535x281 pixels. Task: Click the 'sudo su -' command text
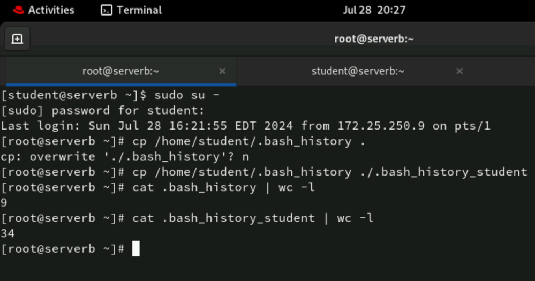[186, 95]
